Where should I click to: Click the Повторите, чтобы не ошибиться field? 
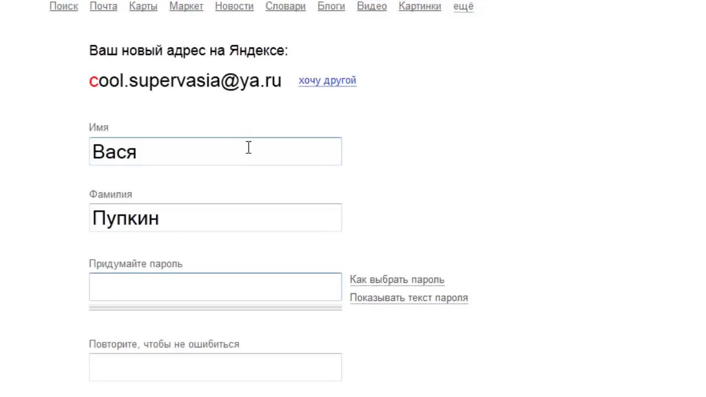215,367
